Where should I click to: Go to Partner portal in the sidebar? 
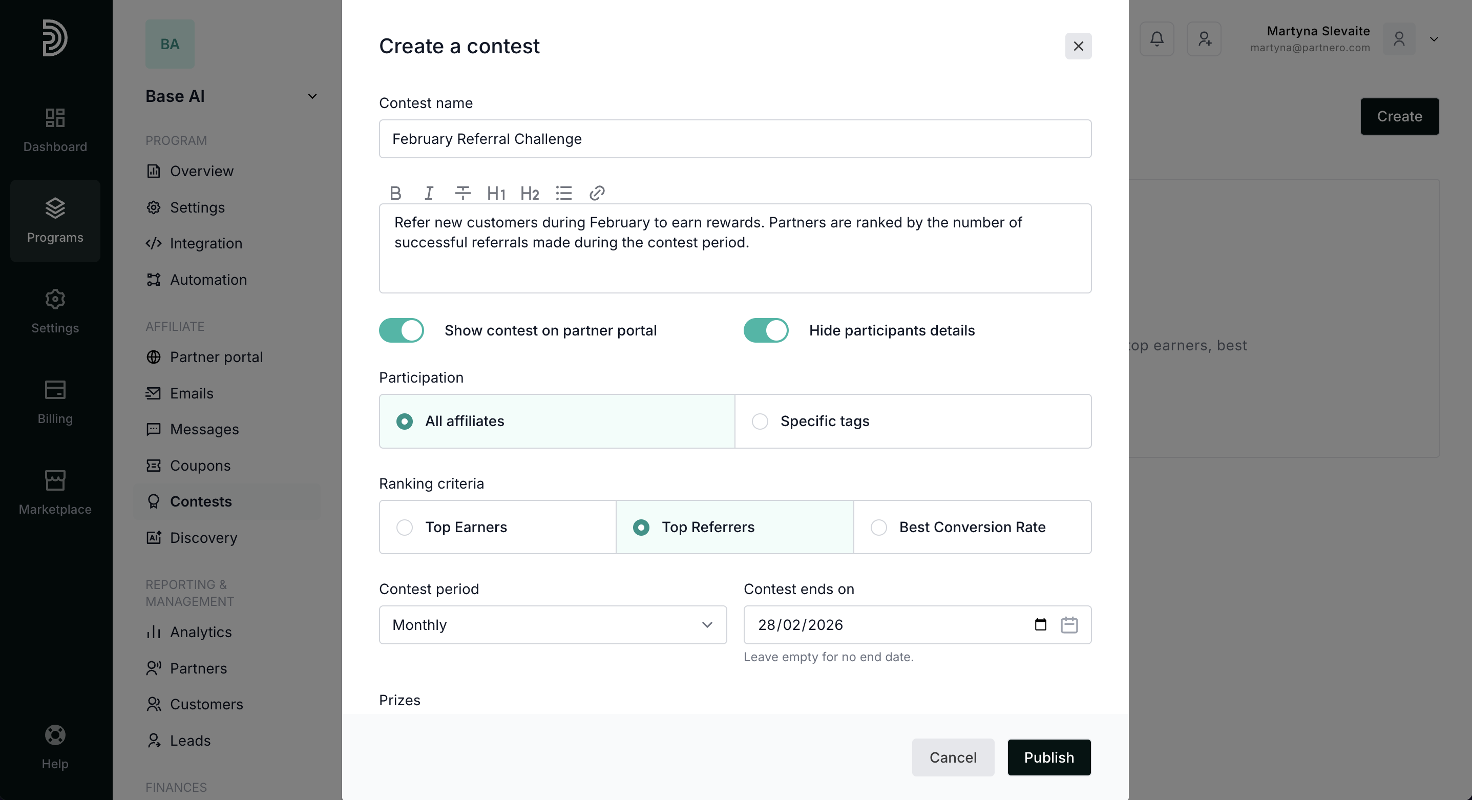click(x=216, y=357)
